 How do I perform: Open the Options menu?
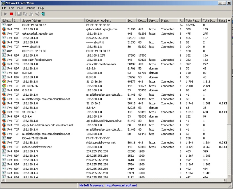coord(31,8)
